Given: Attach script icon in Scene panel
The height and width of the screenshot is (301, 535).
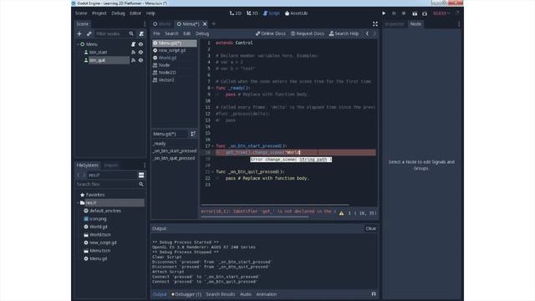Looking at the screenshot, I should pos(141,33).
